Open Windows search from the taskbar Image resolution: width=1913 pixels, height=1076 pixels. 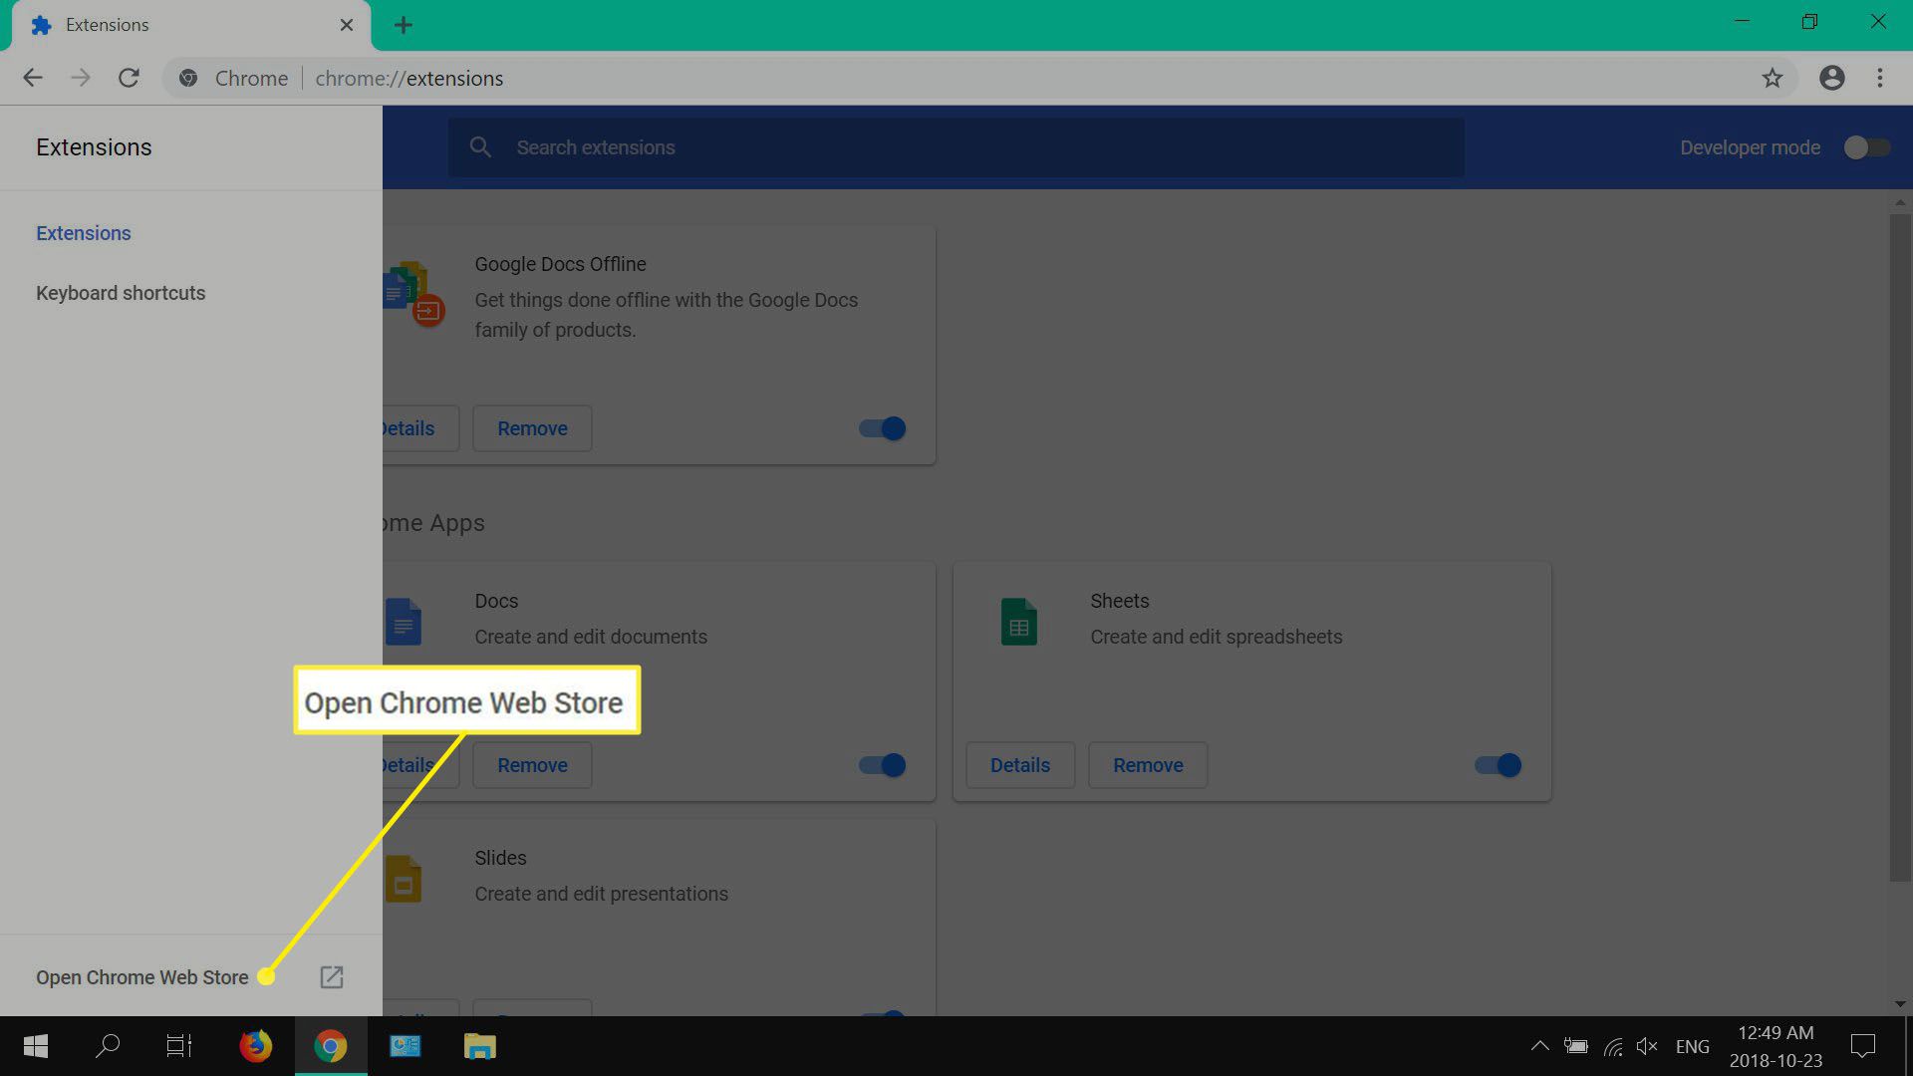108,1046
